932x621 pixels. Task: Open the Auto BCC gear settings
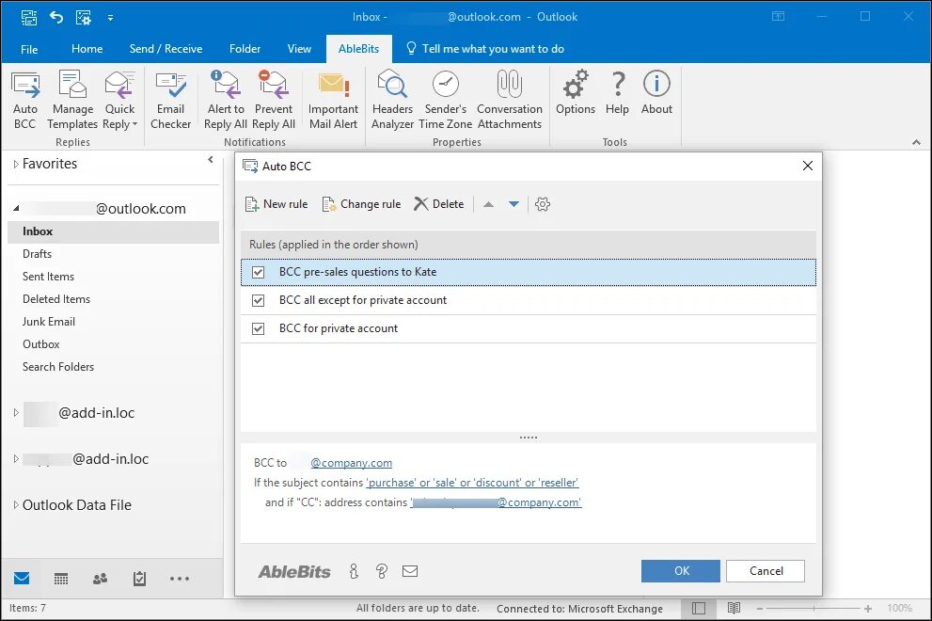542,204
